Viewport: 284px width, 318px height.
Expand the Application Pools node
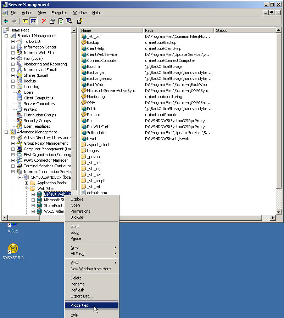point(27,183)
